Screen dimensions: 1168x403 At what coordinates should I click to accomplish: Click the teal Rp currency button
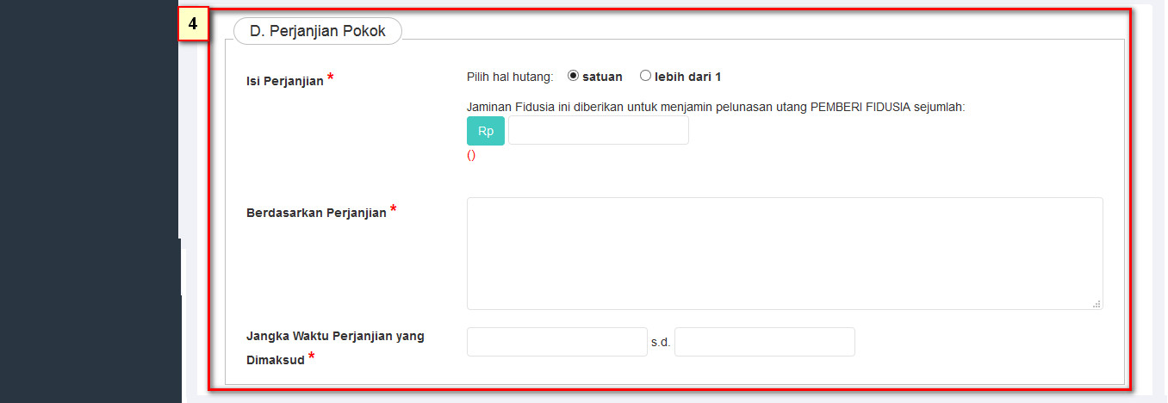(x=486, y=131)
